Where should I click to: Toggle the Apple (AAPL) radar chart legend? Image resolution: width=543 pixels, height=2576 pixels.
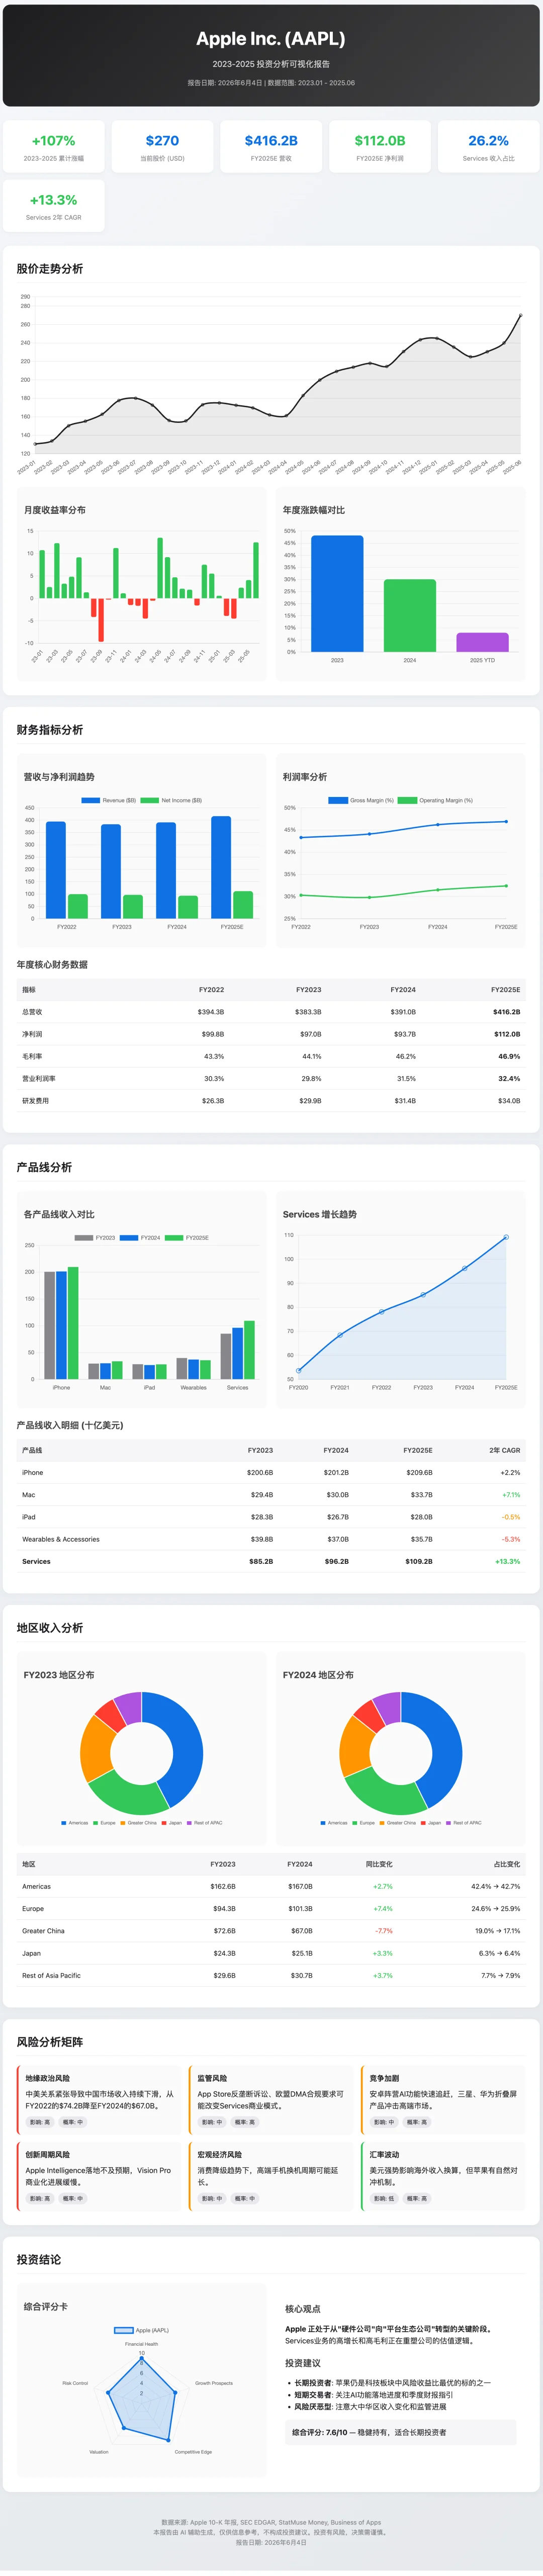141,2330
